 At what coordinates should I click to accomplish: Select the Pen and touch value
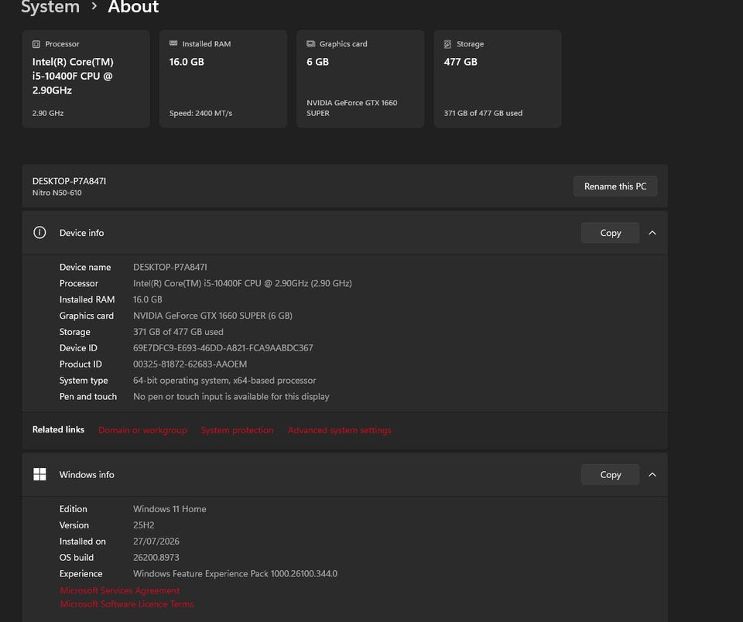[x=231, y=397]
